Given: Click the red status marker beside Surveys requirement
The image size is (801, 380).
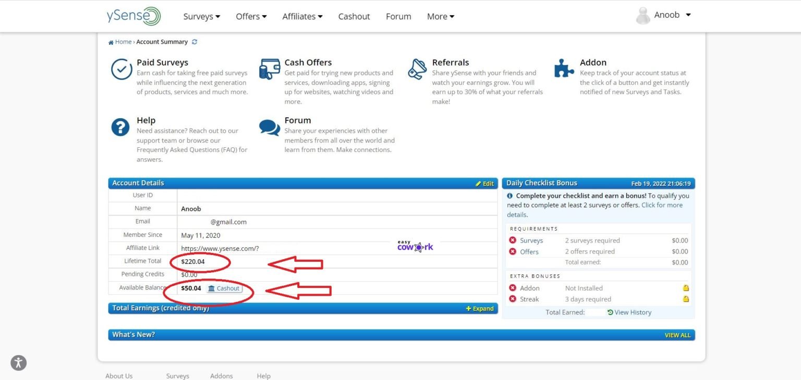Looking at the screenshot, I should (x=513, y=240).
